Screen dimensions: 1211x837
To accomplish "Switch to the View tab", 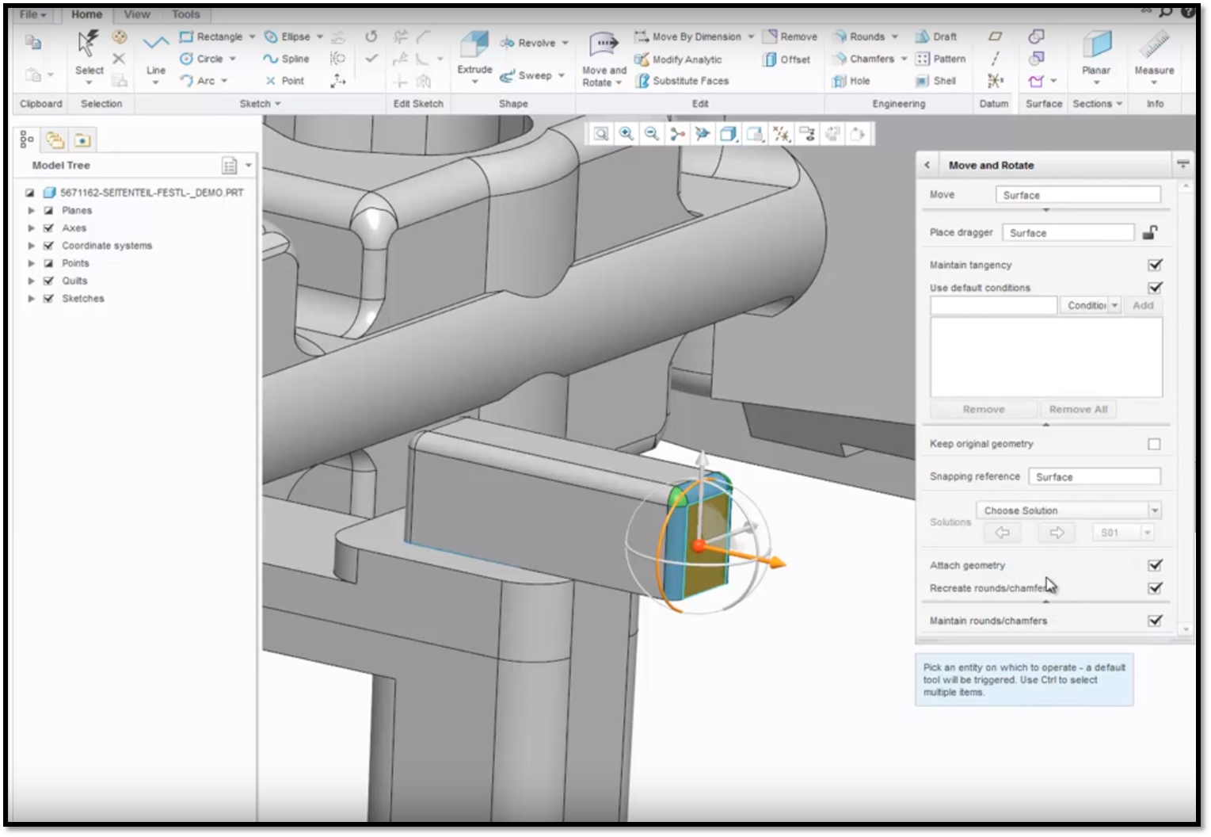I will tap(137, 14).
